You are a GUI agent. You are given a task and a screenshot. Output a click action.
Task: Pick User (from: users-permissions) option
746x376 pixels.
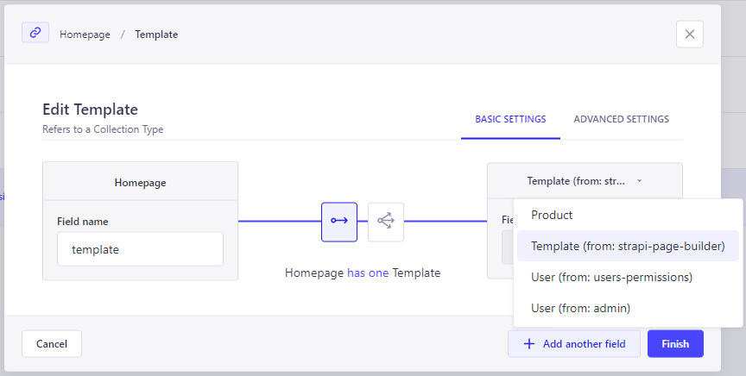(x=611, y=277)
